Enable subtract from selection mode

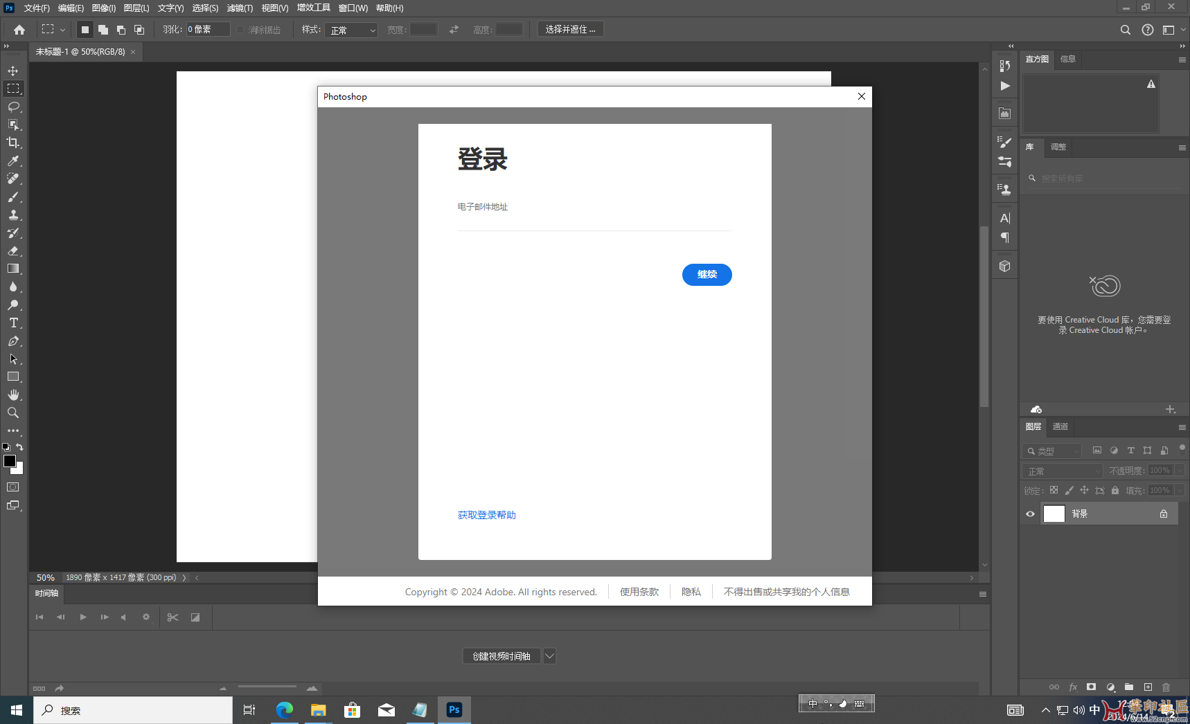tap(121, 30)
